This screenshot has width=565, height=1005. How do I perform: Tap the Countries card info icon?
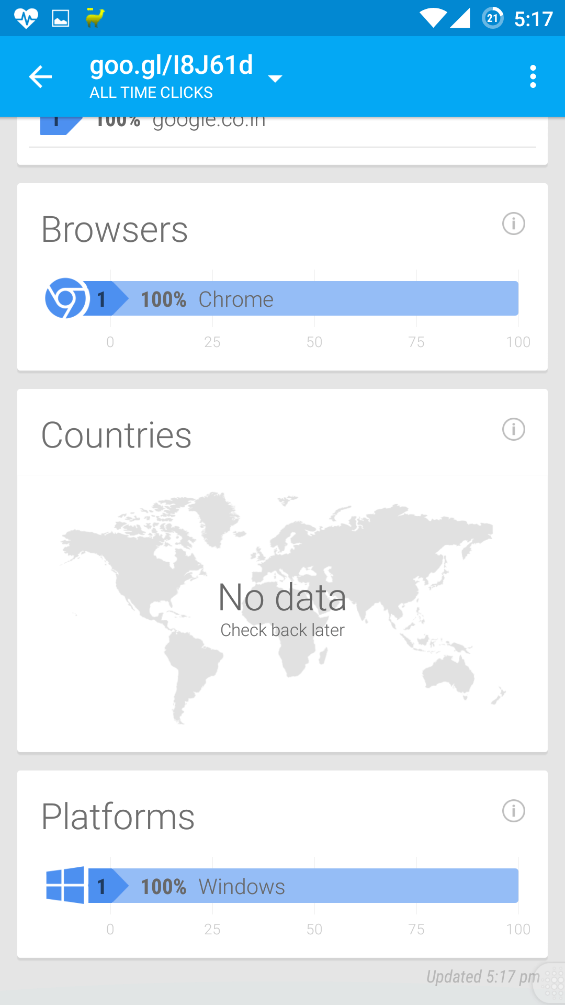[x=513, y=430]
